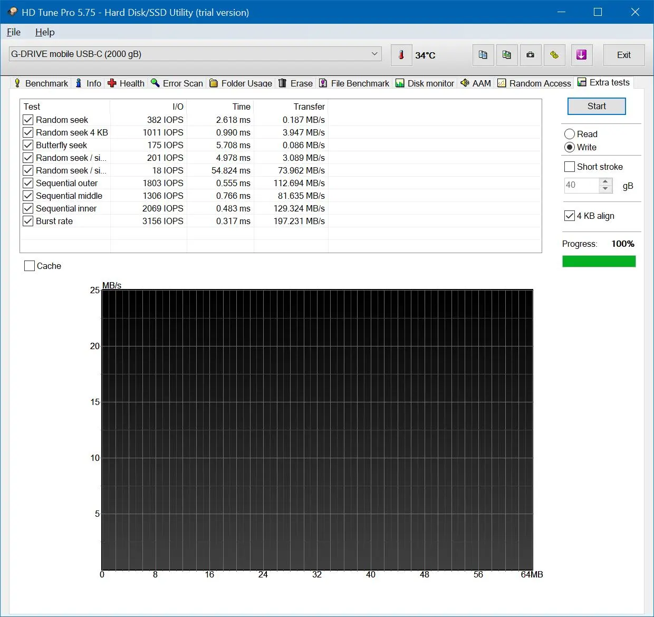Decrease short stroke value with down arrow
This screenshot has width=654, height=617.
pyautogui.click(x=605, y=189)
